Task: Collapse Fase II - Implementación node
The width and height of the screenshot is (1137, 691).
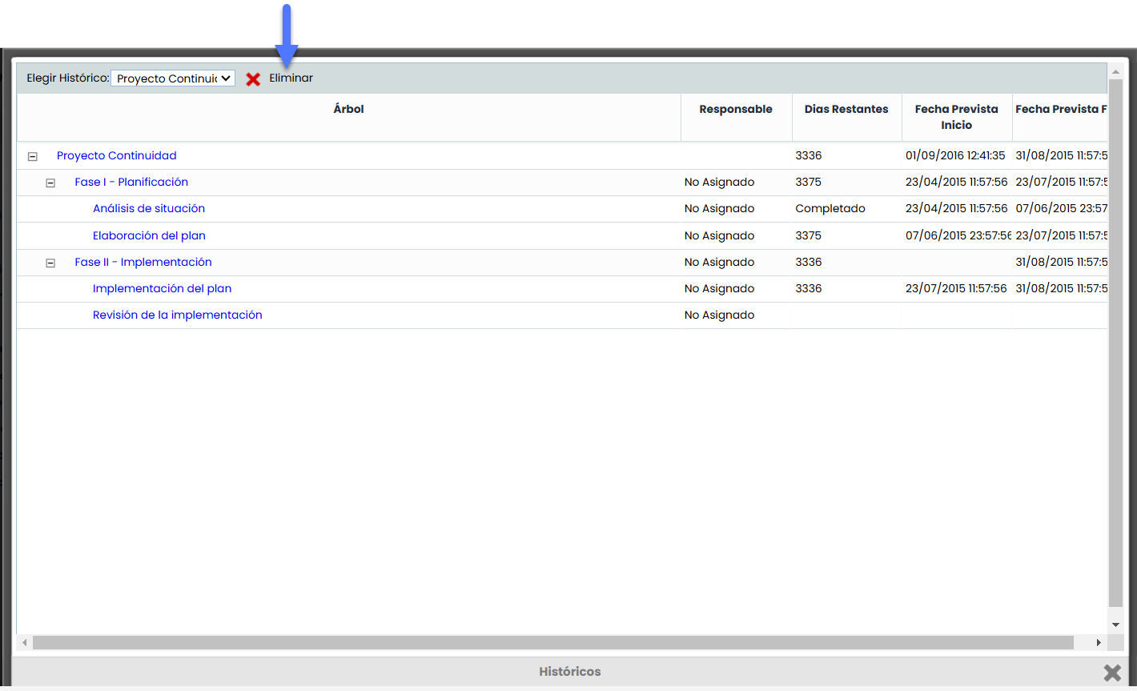Action: click(x=50, y=263)
